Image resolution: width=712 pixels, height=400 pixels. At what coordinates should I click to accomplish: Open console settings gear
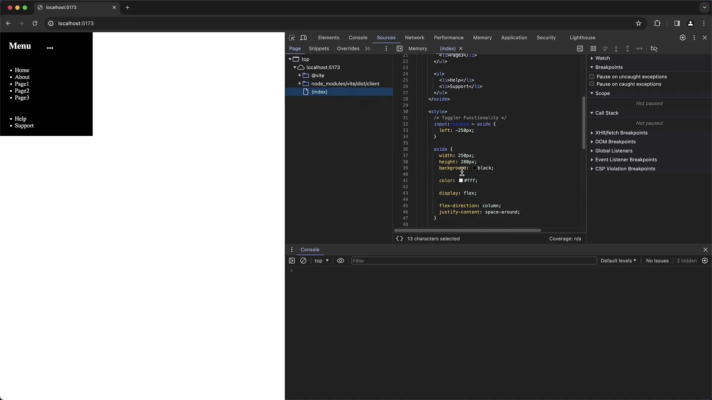705,261
